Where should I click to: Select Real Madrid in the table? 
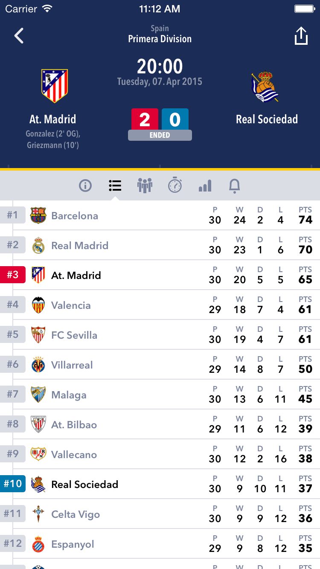[160, 245]
